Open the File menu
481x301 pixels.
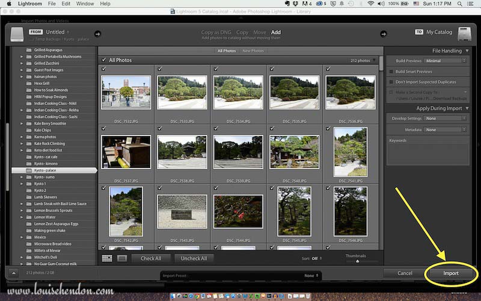point(52,4)
